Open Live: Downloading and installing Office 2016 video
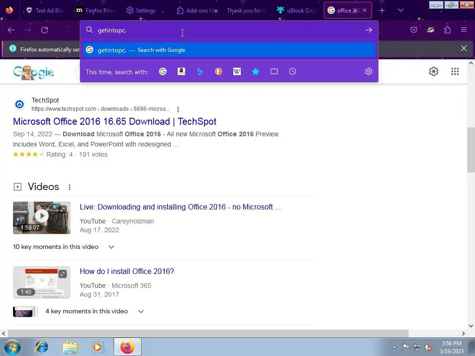This screenshot has height=356, width=475. point(180,207)
